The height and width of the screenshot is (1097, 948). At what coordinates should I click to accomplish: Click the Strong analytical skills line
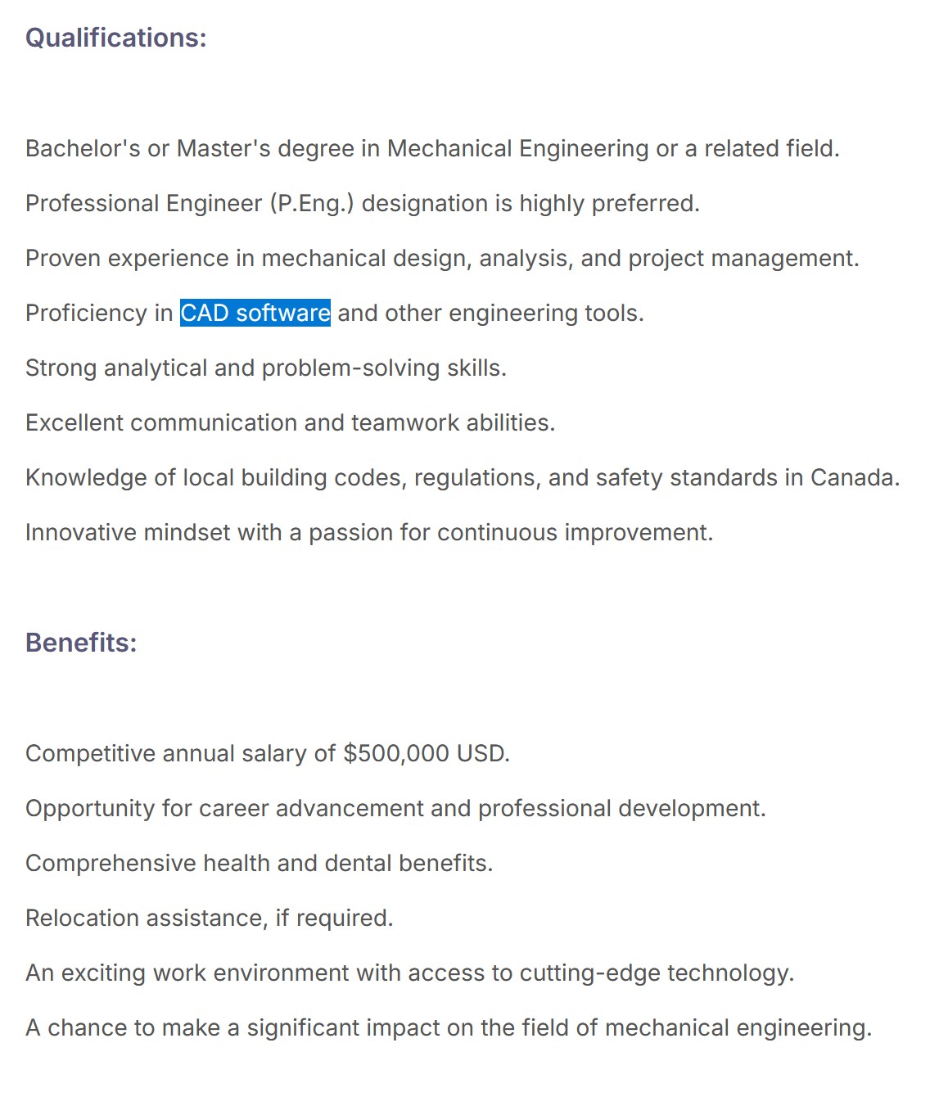[x=266, y=368]
